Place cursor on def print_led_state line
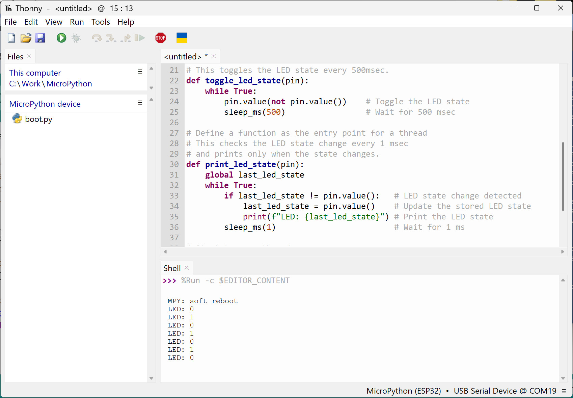 (245, 164)
